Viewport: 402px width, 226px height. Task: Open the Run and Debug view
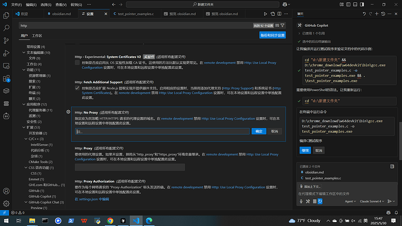6,53
